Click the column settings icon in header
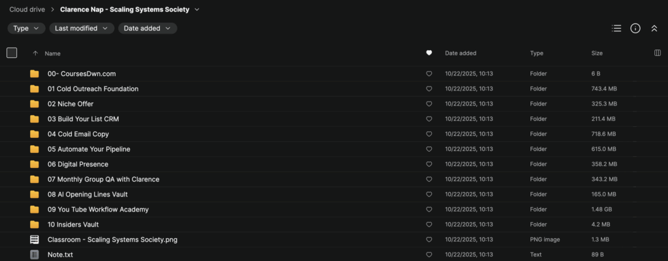This screenshot has height=261, width=668. pyautogui.click(x=657, y=53)
